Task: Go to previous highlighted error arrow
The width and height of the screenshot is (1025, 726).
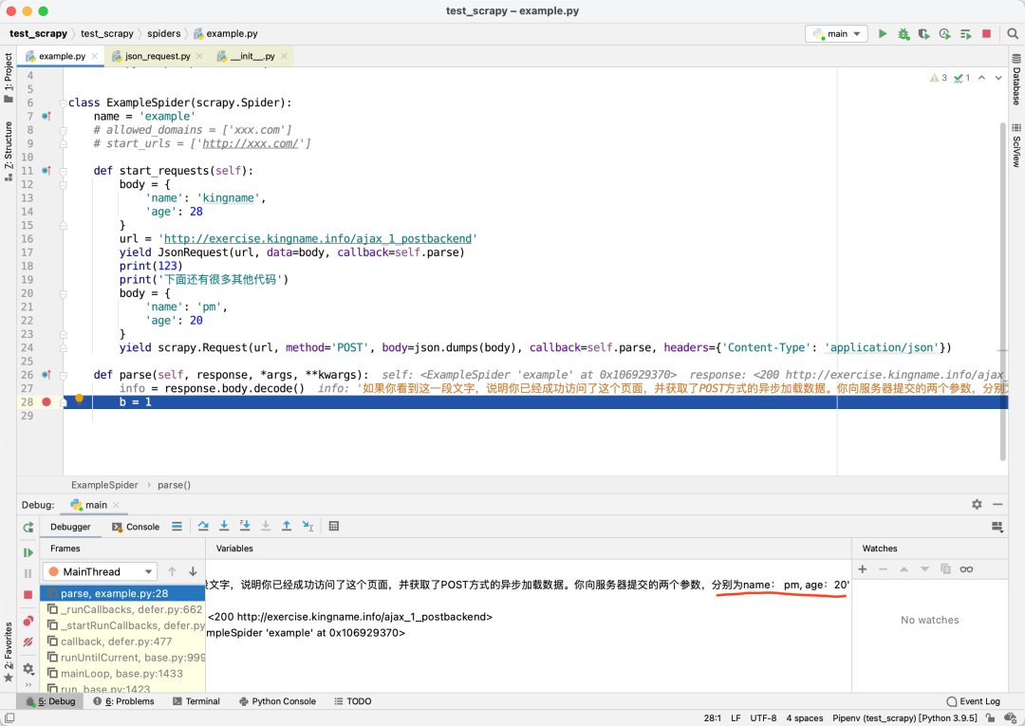Action: [982, 78]
